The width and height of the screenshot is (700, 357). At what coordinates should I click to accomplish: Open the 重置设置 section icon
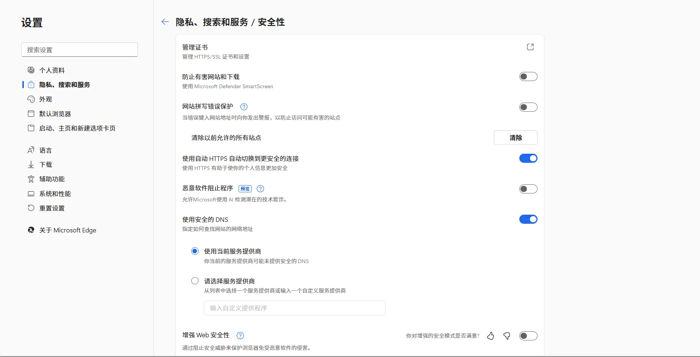click(31, 208)
